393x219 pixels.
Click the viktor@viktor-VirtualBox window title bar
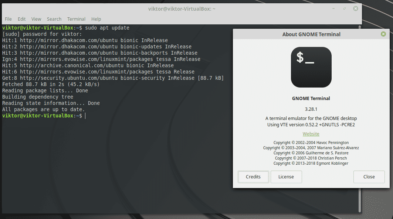pos(180,8)
